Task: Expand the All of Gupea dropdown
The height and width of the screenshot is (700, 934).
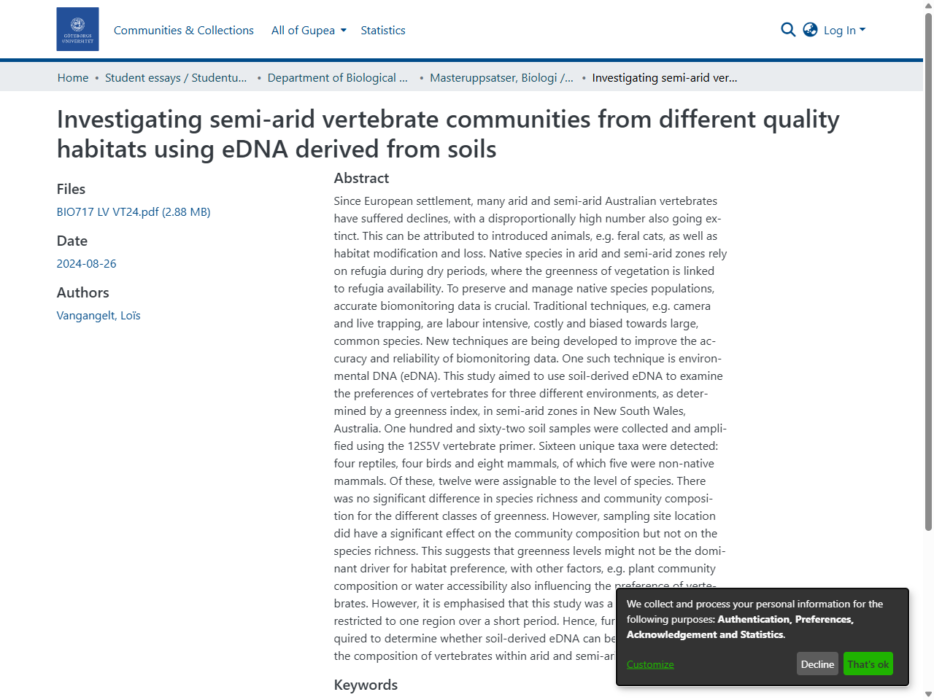Action: [x=308, y=30]
